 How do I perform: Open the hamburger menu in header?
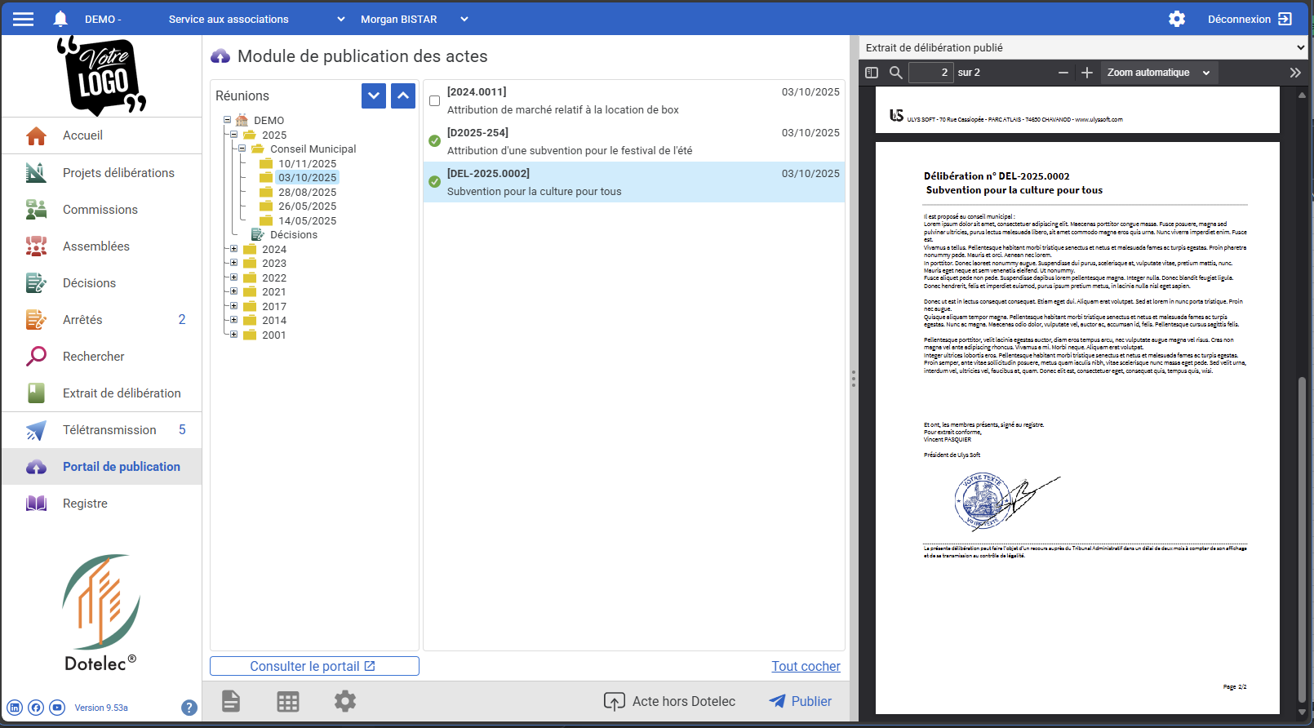[24, 19]
